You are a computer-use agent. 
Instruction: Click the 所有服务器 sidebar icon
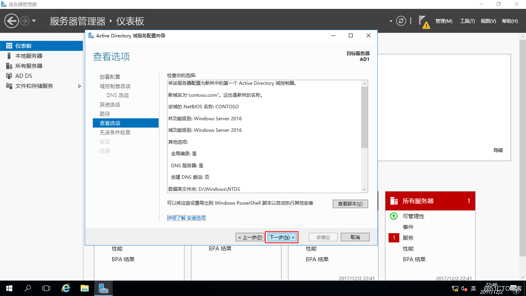[x=9, y=66]
